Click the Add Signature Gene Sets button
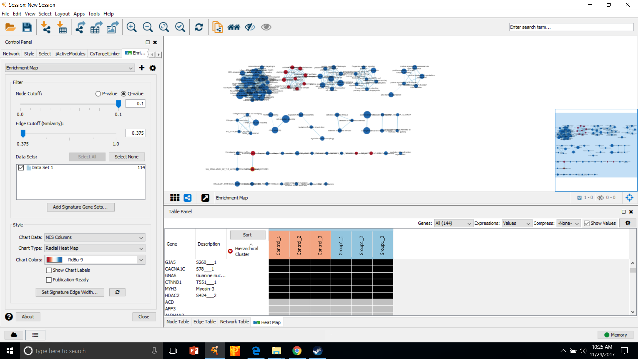The width and height of the screenshot is (638, 359). [x=80, y=207]
